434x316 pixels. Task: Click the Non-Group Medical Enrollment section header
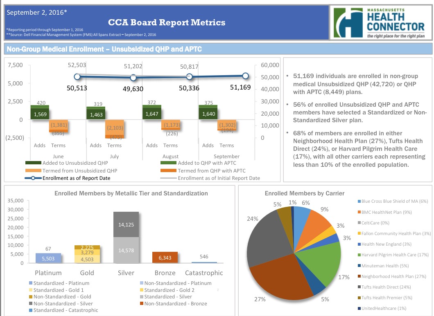104,49
